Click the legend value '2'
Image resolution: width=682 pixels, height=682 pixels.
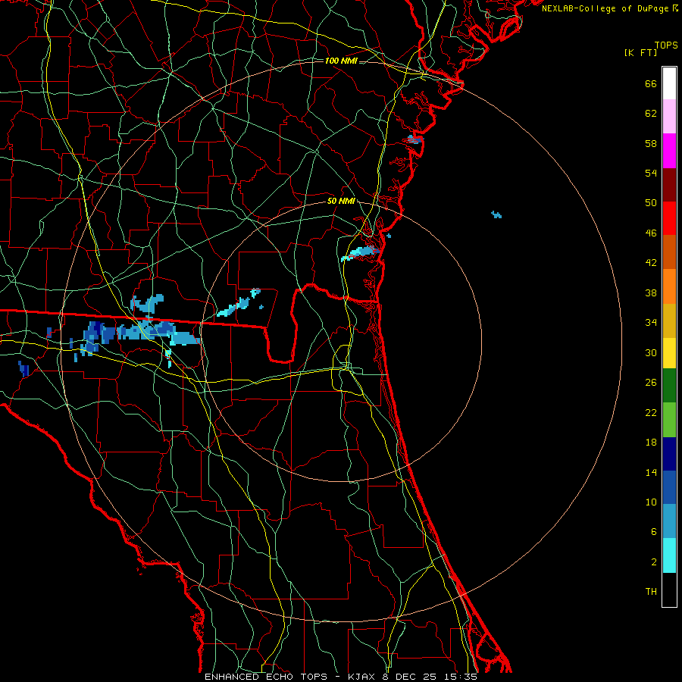654,562
